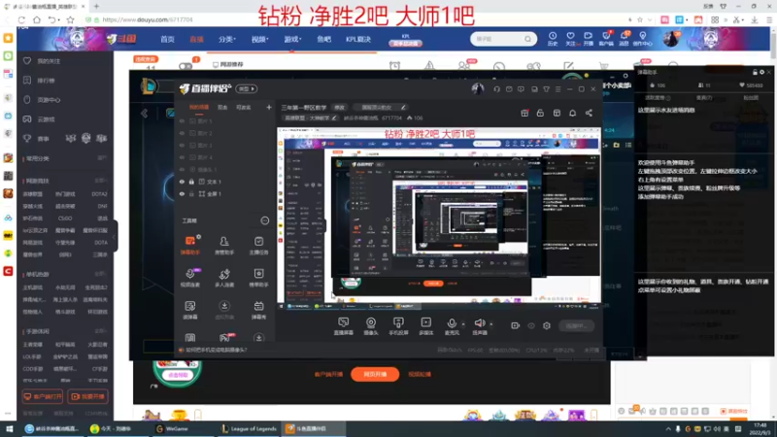
Task: Click the back chevron in League client
Action: (144, 114)
